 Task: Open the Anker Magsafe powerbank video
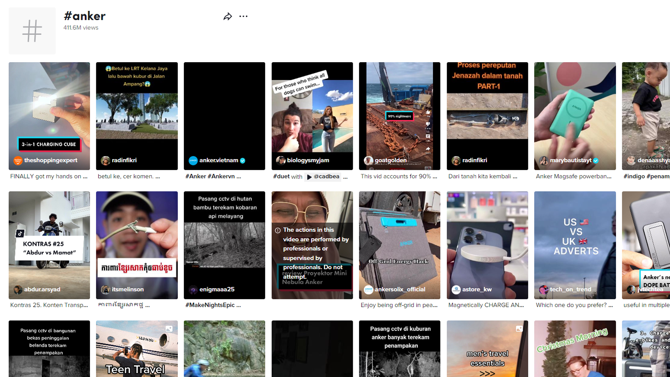pyautogui.click(x=575, y=112)
